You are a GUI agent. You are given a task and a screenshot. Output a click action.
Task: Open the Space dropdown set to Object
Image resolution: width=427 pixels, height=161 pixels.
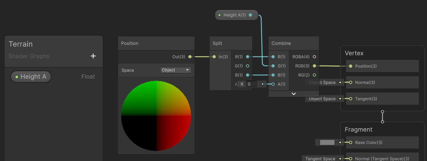(x=176, y=70)
